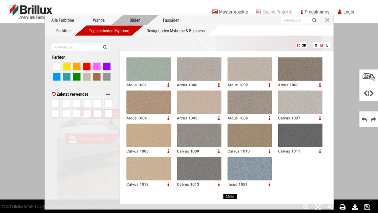Filter by orange Farbton swatch
378x213 pixels.
(77, 66)
